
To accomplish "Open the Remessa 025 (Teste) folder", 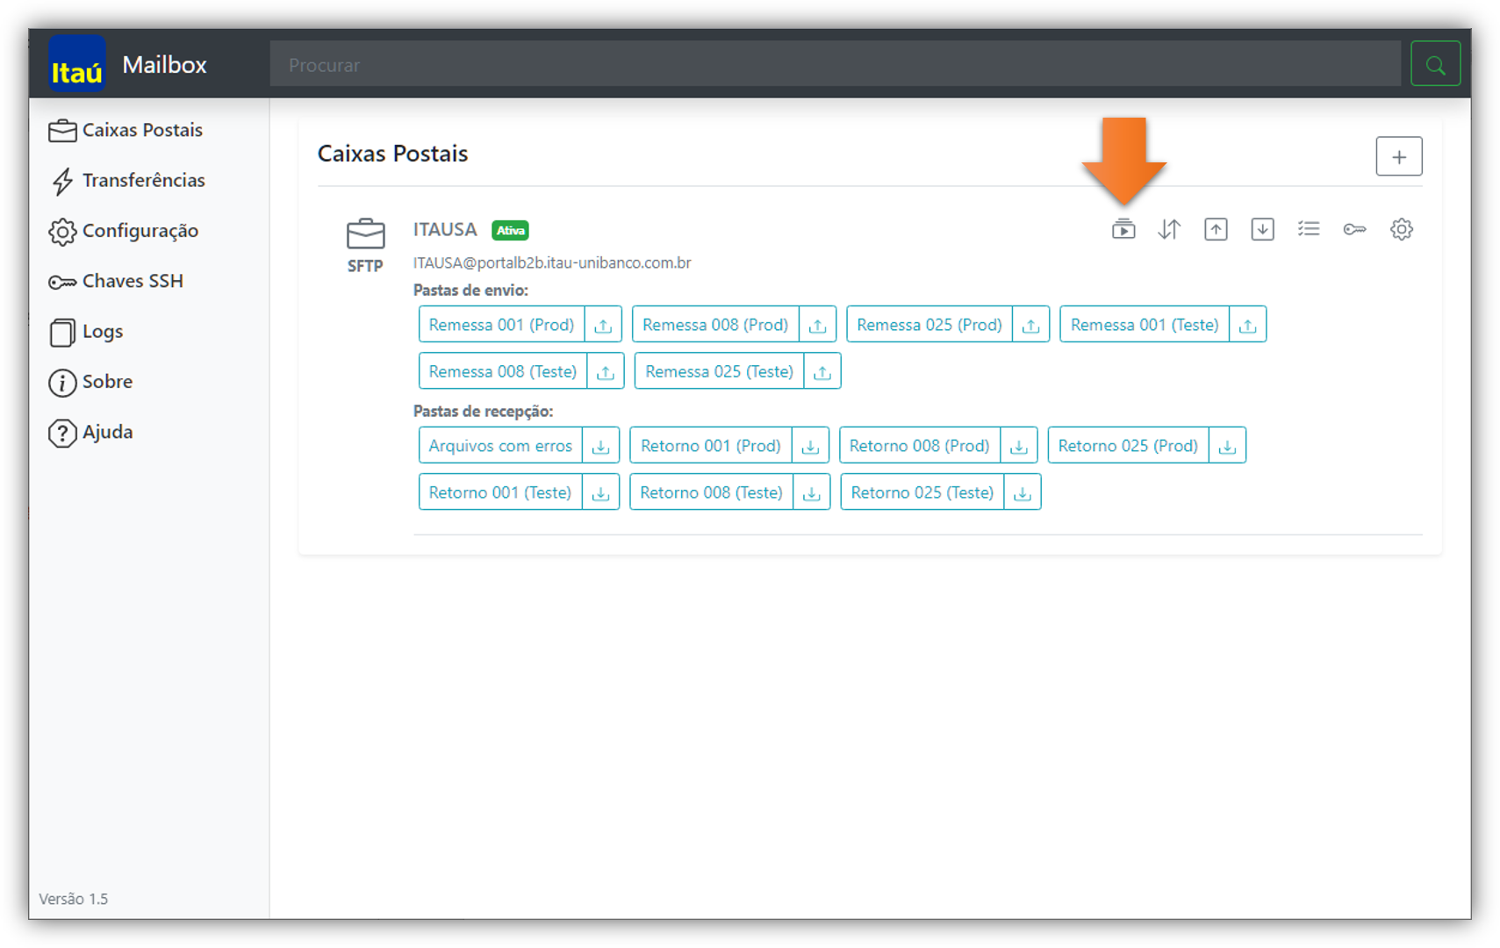I will coord(719,371).
